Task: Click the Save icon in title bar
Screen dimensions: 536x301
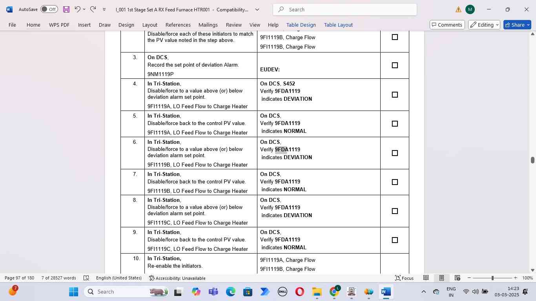Action: click(66, 9)
